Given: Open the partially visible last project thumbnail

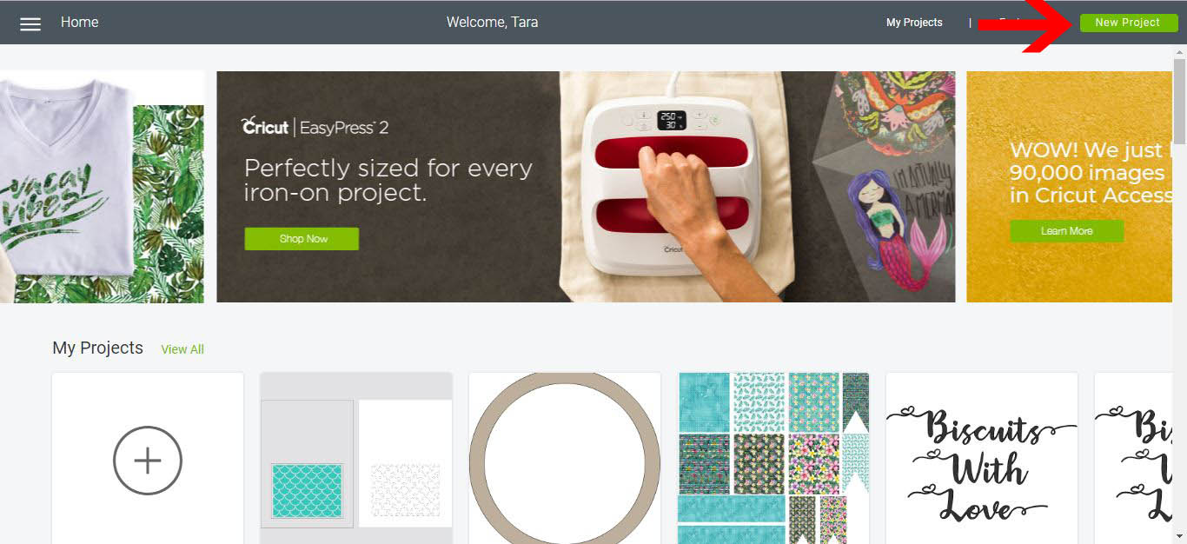Looking at the screenshot, I should click(x=1134, y=459).
